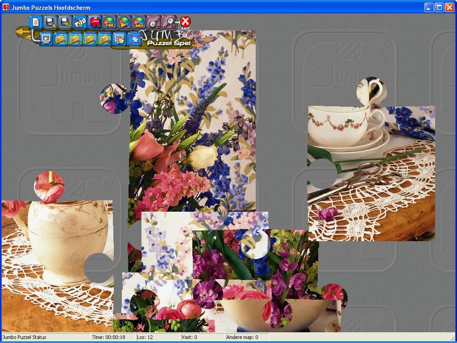Screen dimensions: 457x343
Task: Click the scatter pieces icon with red arrows
Action: 134,39
